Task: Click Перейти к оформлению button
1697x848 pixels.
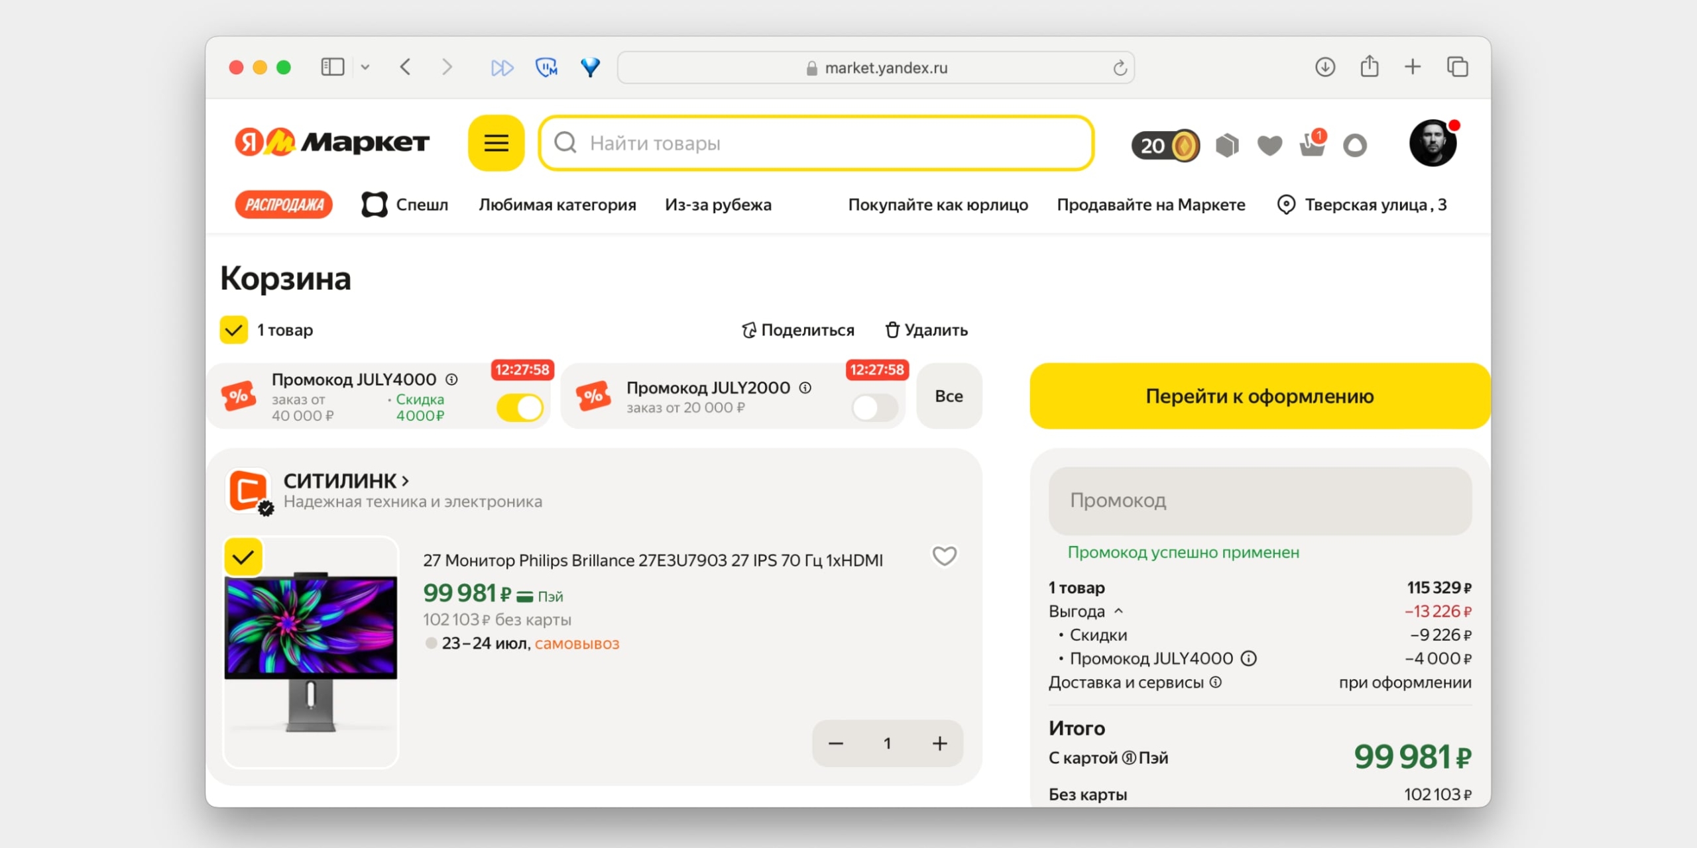Action: (1259, 396)
